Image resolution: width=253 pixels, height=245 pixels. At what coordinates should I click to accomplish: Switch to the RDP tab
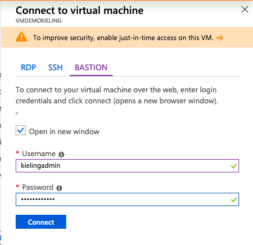(x=28, y=67)
